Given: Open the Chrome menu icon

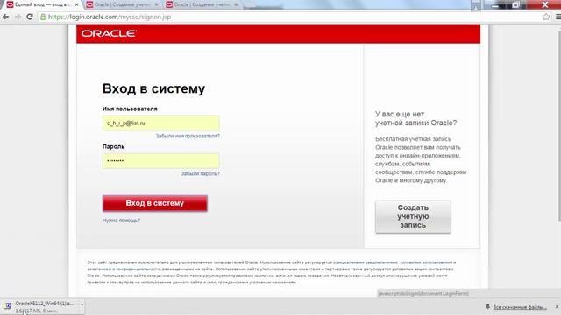Looking at the screenshot, I should click(x=557, y=17).
